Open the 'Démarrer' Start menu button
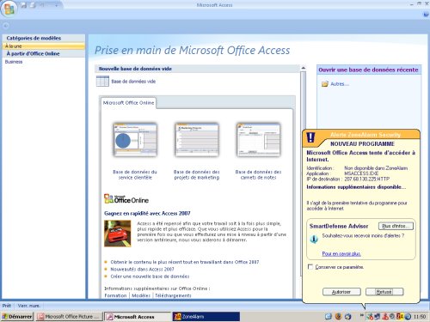430x322 pixels. pos(17,317)
